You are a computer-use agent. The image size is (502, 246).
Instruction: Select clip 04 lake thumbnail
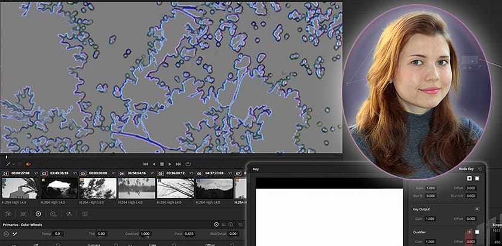click(137, 189)
